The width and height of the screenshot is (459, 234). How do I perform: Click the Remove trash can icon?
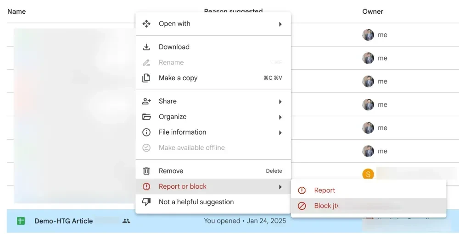pos(146,171)
